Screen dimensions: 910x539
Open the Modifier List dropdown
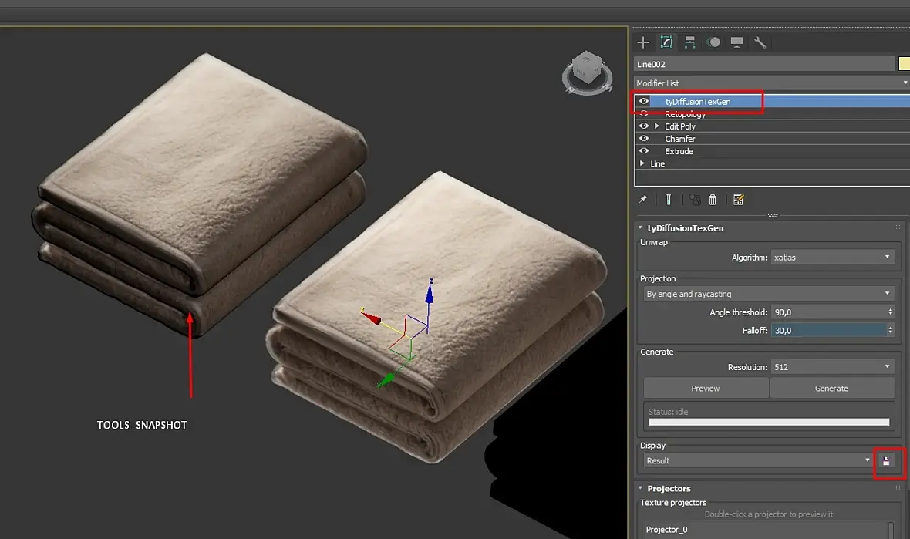pos(771,83)
